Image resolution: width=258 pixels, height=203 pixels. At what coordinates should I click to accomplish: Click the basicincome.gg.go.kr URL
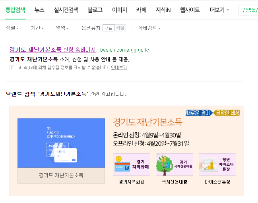click(124, 50)
